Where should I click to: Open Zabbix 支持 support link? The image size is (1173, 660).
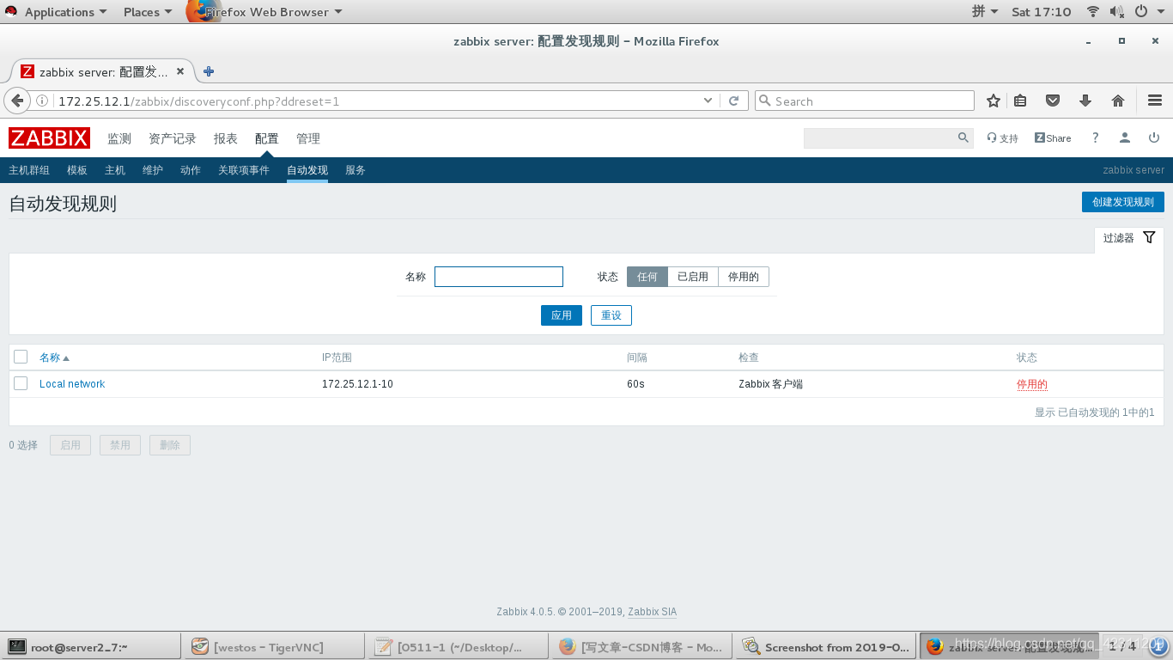pos(1002,138)
